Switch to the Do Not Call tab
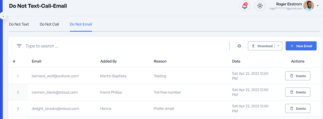This screenshot has width=323, height=119. coord(49,24)
